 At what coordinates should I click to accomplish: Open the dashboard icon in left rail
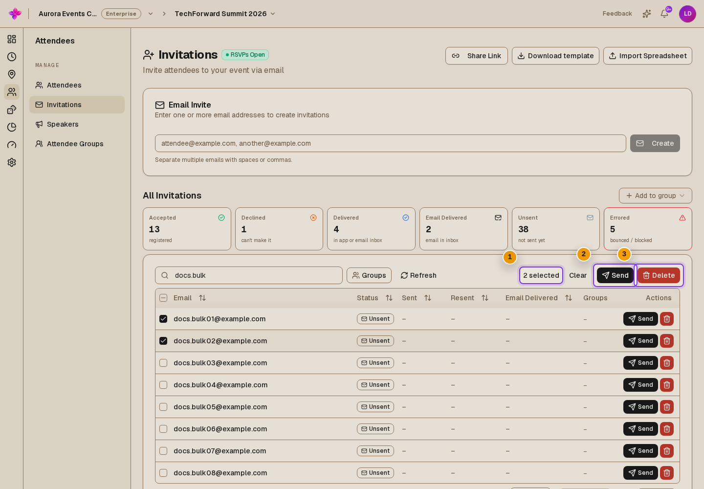tap(12, 39)
